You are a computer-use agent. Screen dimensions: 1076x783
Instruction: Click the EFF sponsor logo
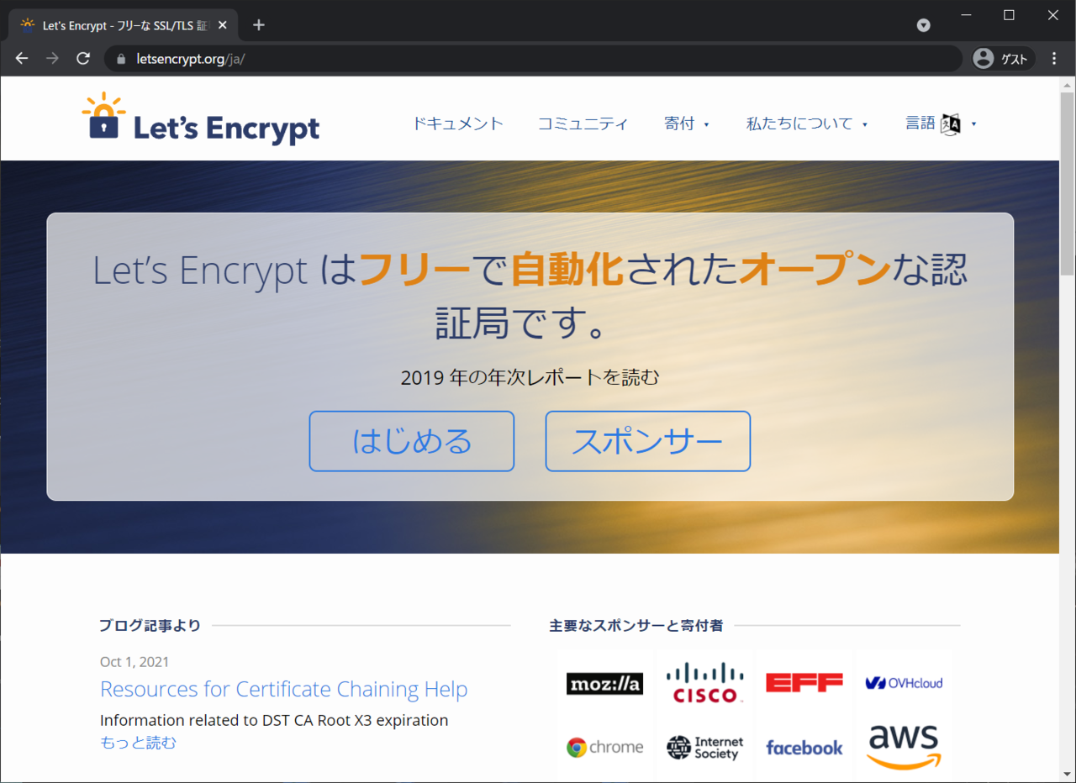[x=804, y=682]
